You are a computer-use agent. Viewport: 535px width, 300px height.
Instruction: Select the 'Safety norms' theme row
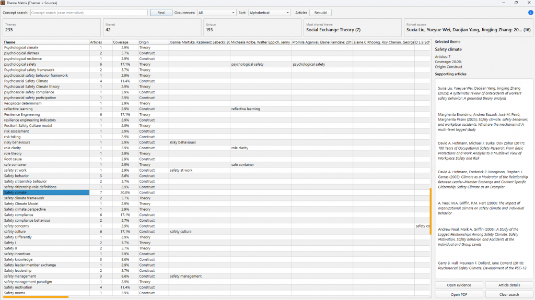(x=46, y=293)
